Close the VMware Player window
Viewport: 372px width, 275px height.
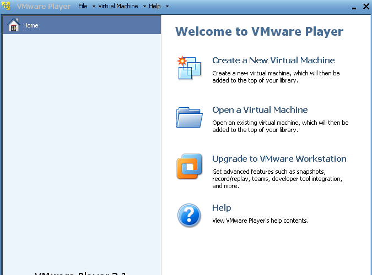tap(366, 6)
